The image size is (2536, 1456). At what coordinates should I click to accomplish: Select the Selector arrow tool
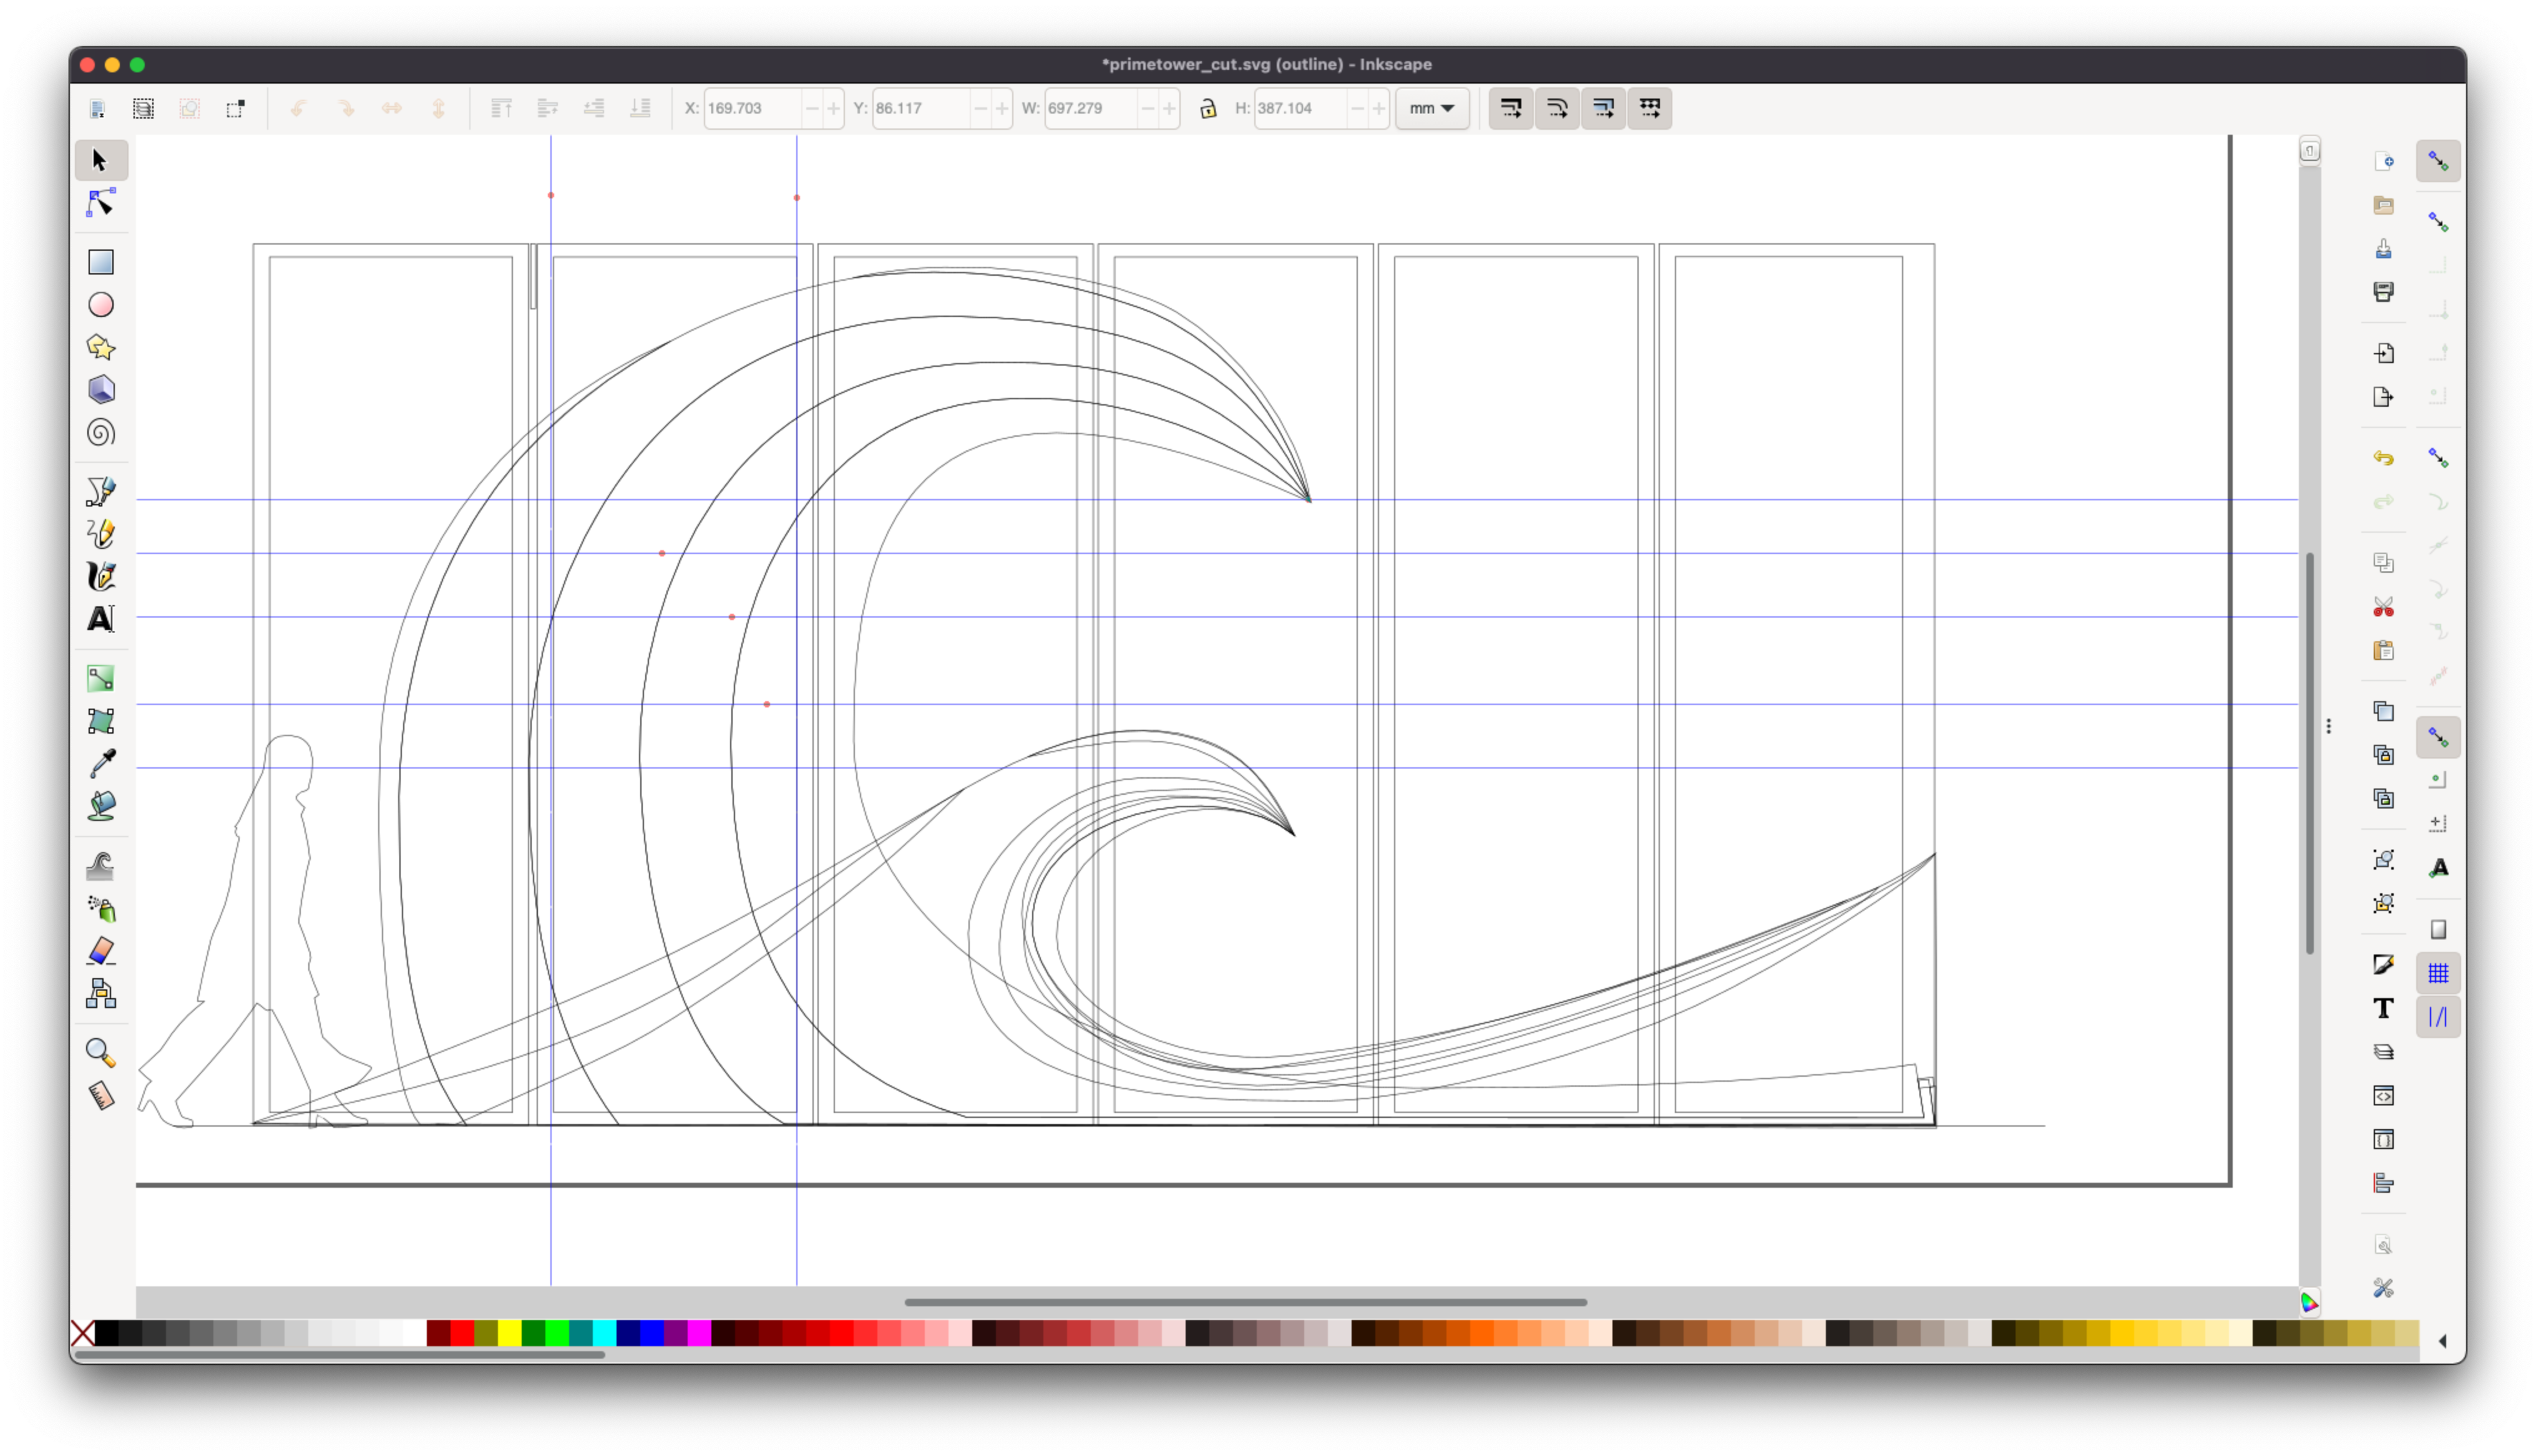click(x=100, y=160)
